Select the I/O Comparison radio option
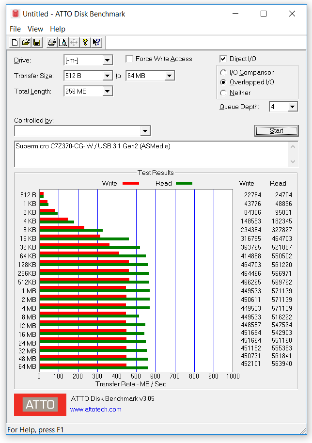This screenshot has width=312, height=443. coord(223,73)
